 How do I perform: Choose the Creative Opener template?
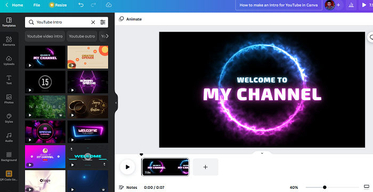pos(88,57)
